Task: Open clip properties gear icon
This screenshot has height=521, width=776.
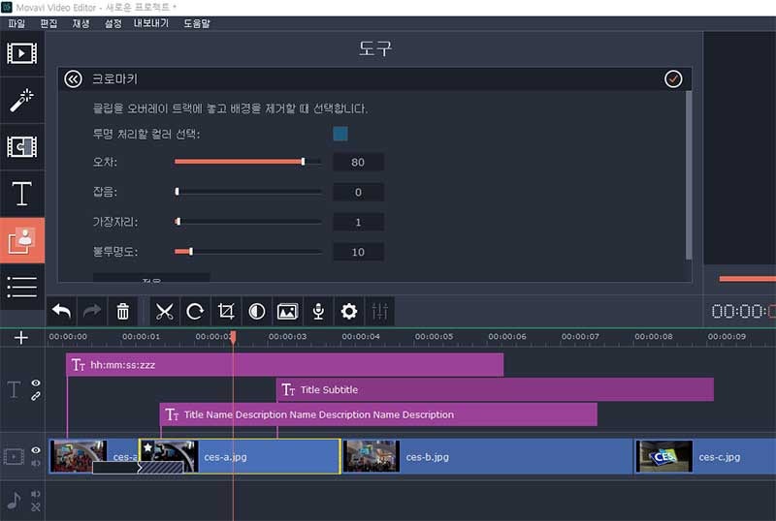Action: (349, 312)
